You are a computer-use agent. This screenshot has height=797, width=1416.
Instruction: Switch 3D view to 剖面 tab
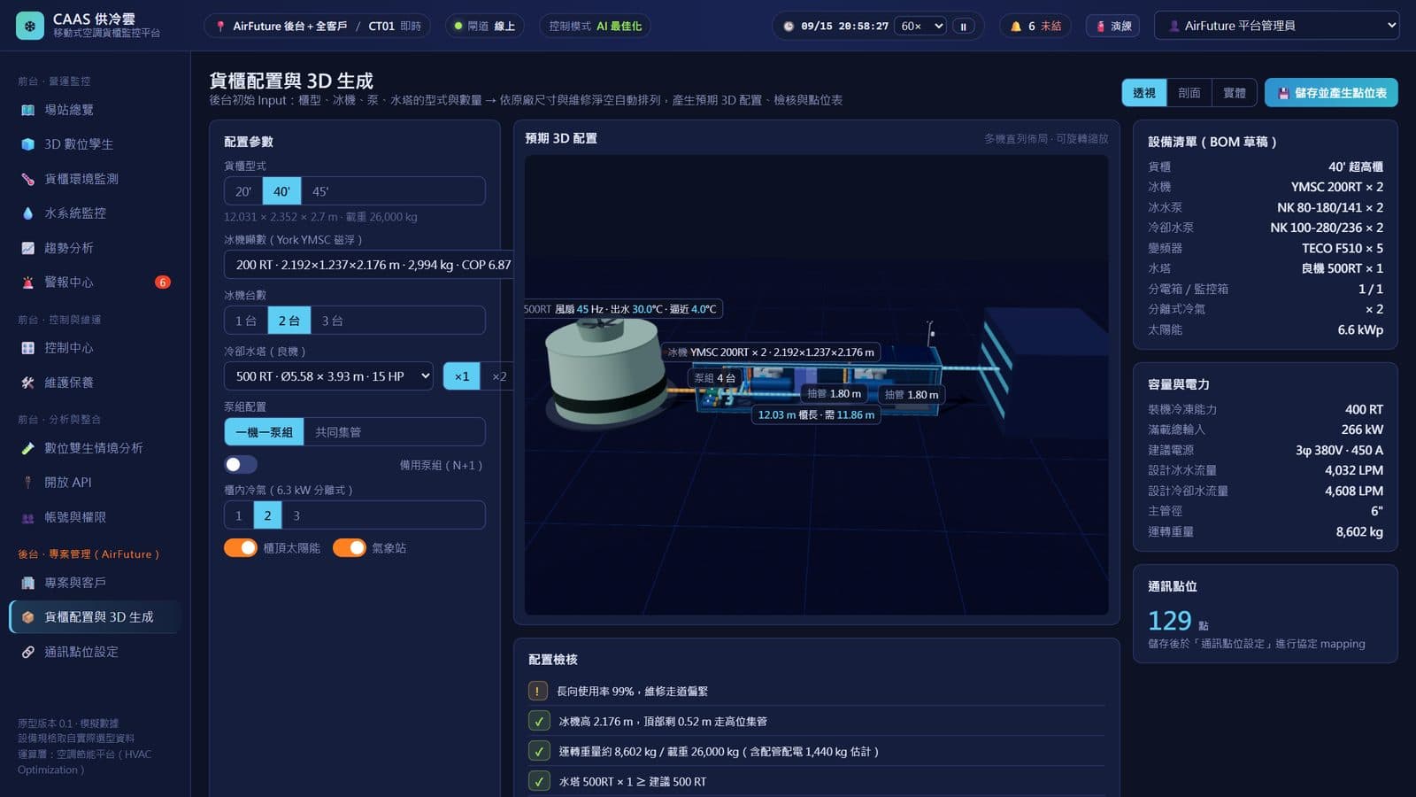coord(1189,93)
